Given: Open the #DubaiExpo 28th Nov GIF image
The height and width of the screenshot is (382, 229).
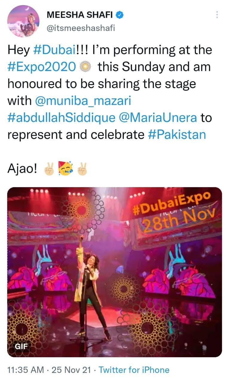Looking at the screenshot, I should click(114, 272).
